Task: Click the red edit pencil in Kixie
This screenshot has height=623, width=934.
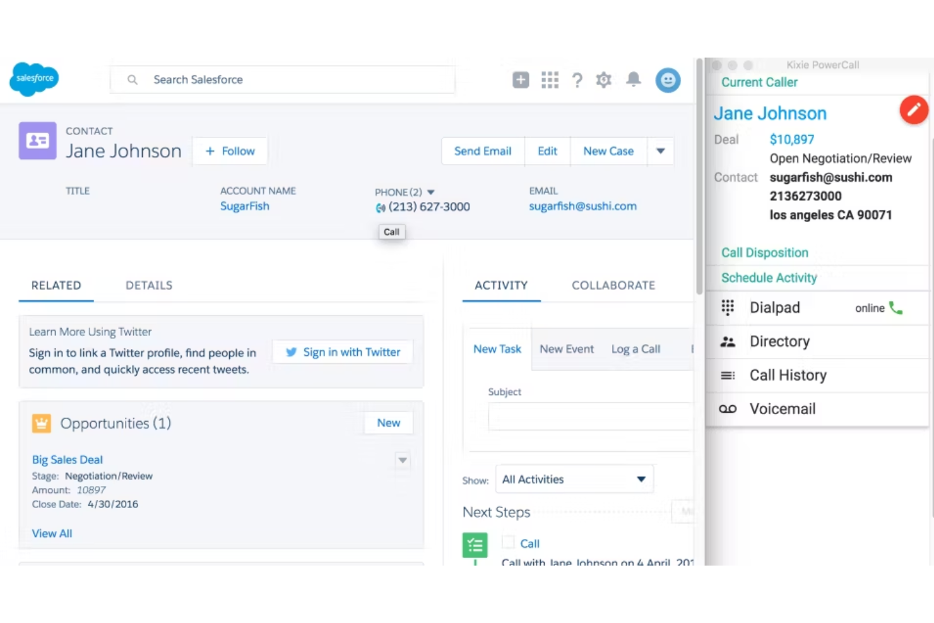Action: pos(913,110)
